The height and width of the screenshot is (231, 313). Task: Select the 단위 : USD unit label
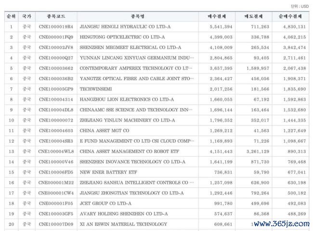click(300, 6)
